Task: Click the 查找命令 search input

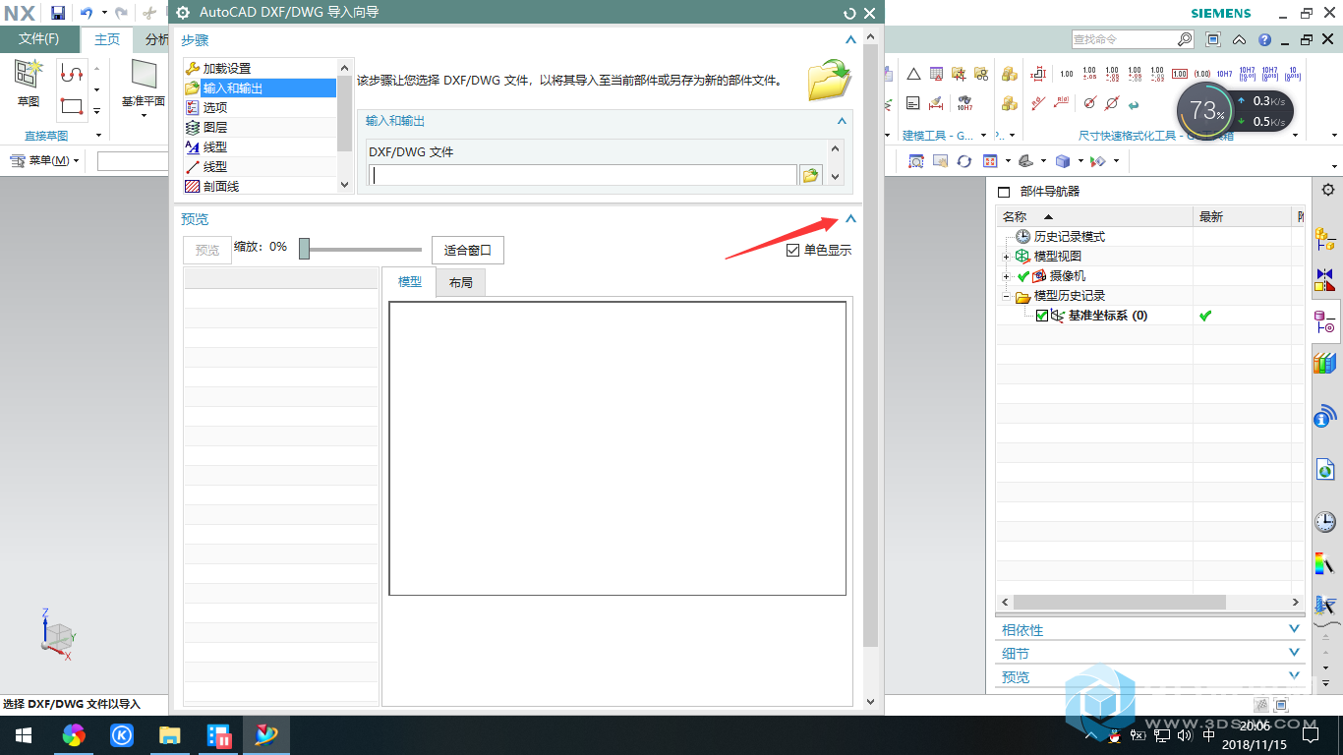Action: pos(1124,39)
